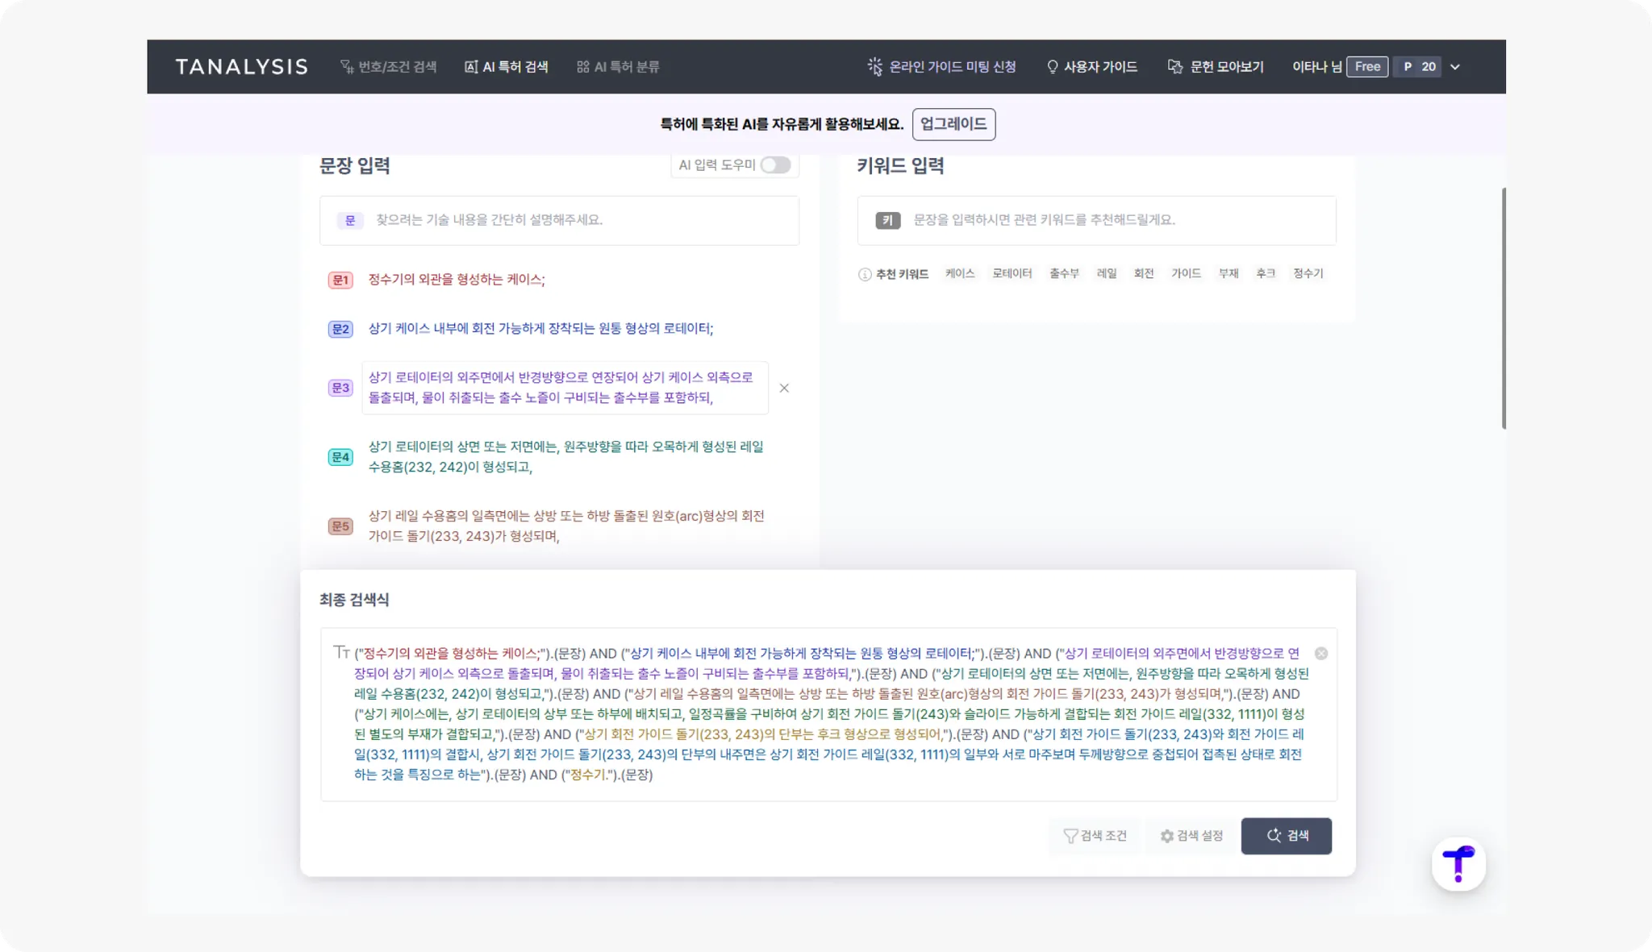
Task: Clear the final search formula with the X icon
Action: 1320,654
